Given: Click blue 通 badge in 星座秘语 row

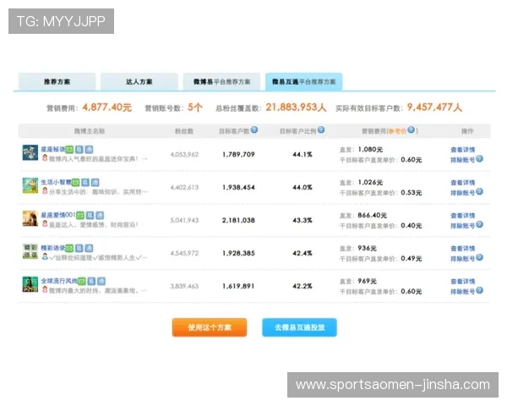Looking at the screenshot, I should click(x=89, y=150).
